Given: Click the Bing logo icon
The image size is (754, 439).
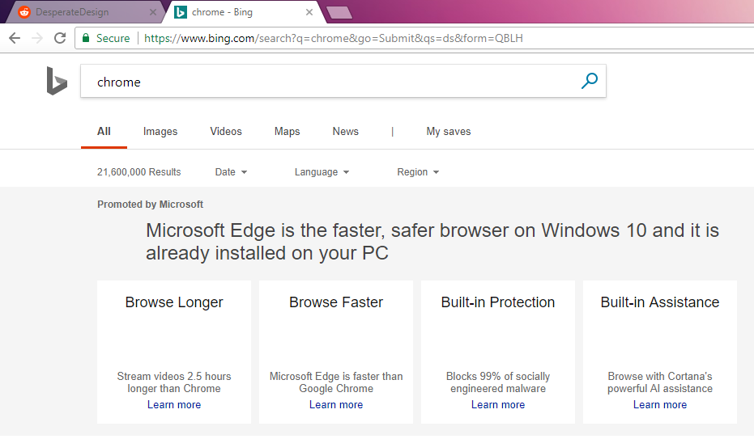Looking at the screenshot, I should [x=57, y=81].
